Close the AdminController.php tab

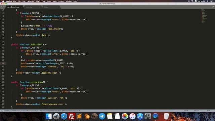tap(21, 7)
